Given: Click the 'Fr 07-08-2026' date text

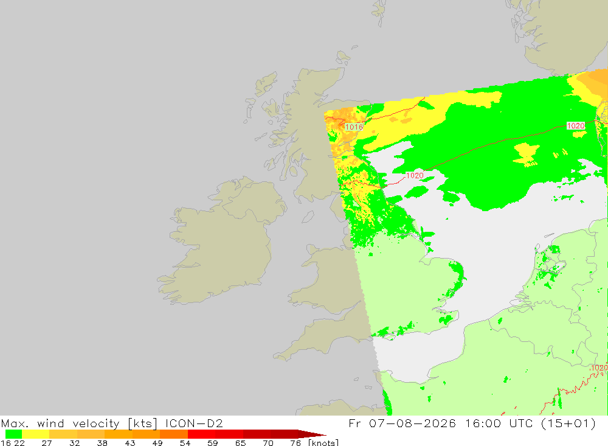Looking at the screenshot, I should (402, 423).
